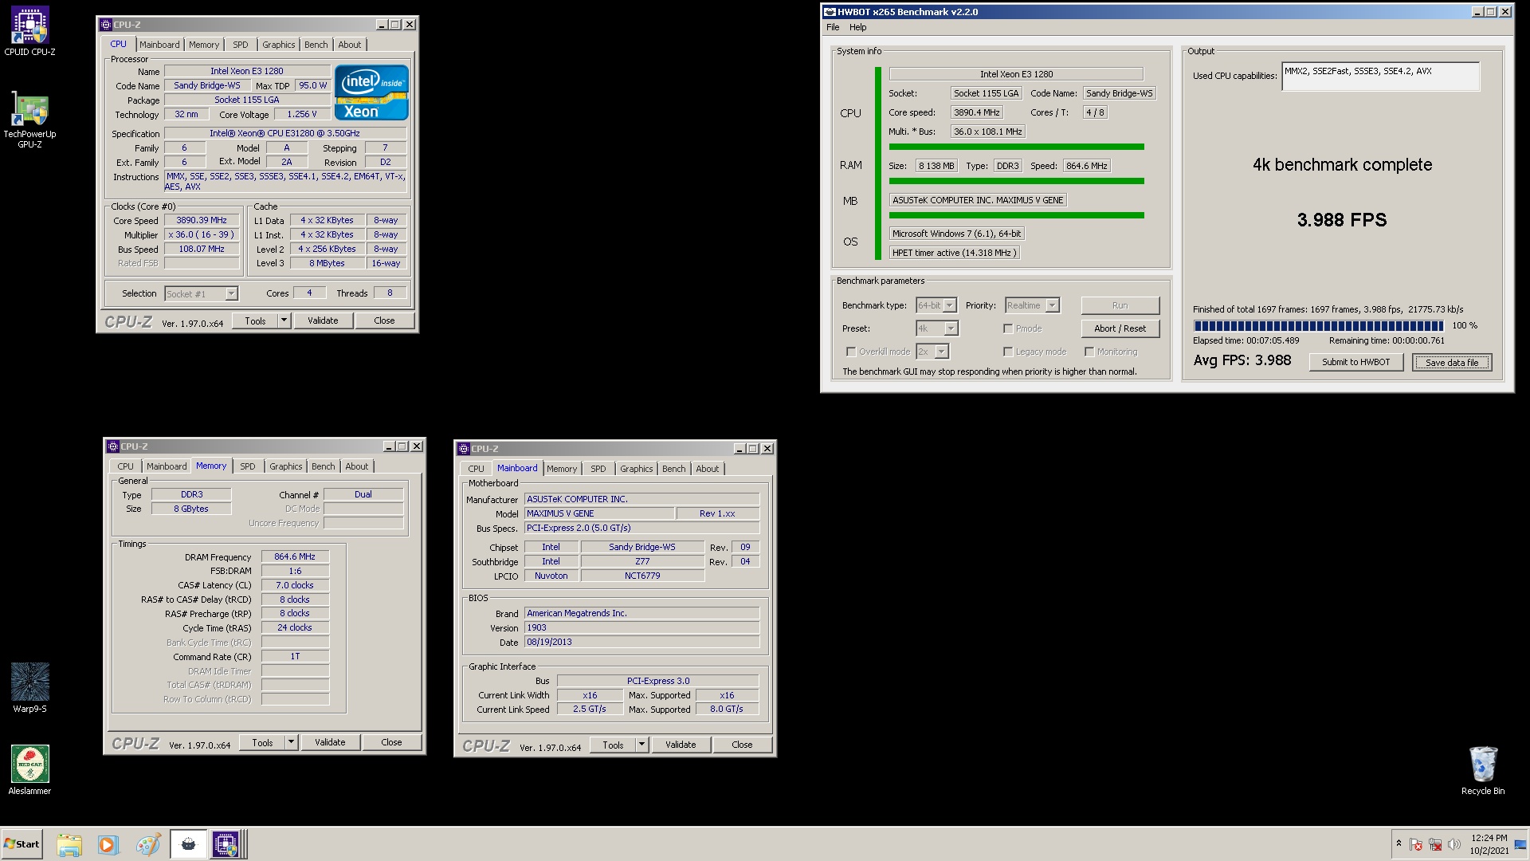Click the Windows Start button
Image resolution: width=1530 pixels, height=861 pixels.
[22, 844]
